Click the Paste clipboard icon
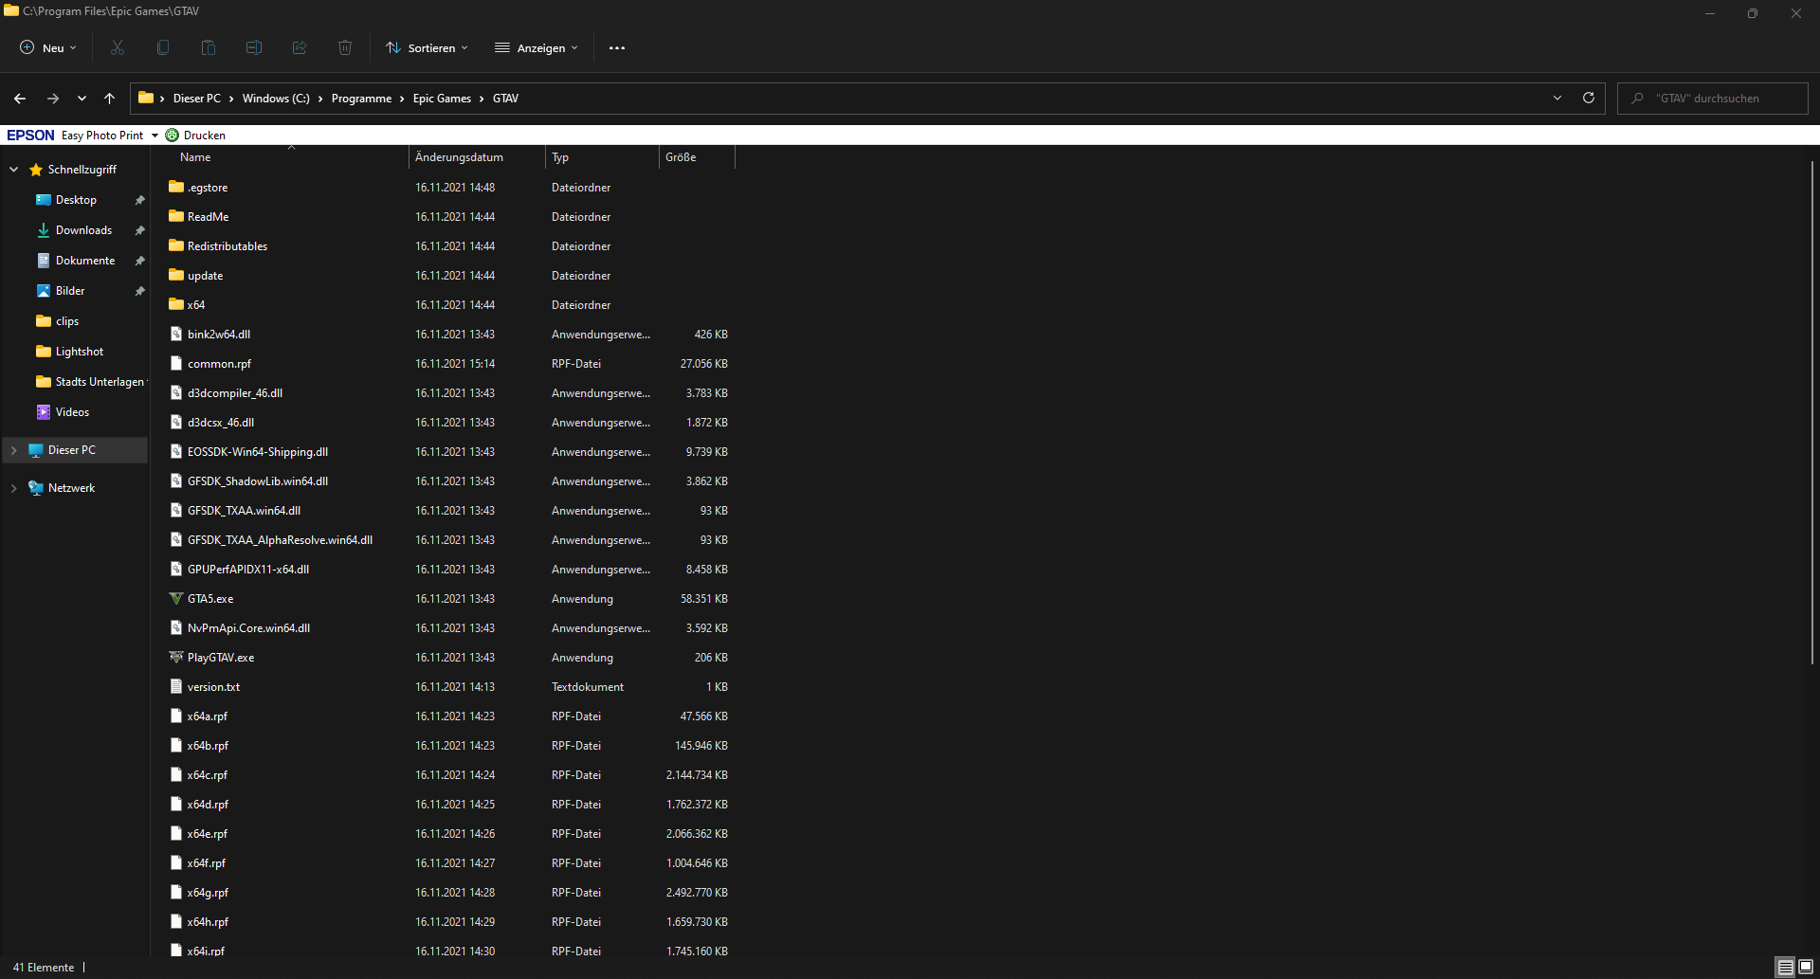 (x=209, y=47)
